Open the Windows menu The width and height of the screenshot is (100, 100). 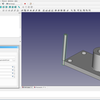coord(11,1)
